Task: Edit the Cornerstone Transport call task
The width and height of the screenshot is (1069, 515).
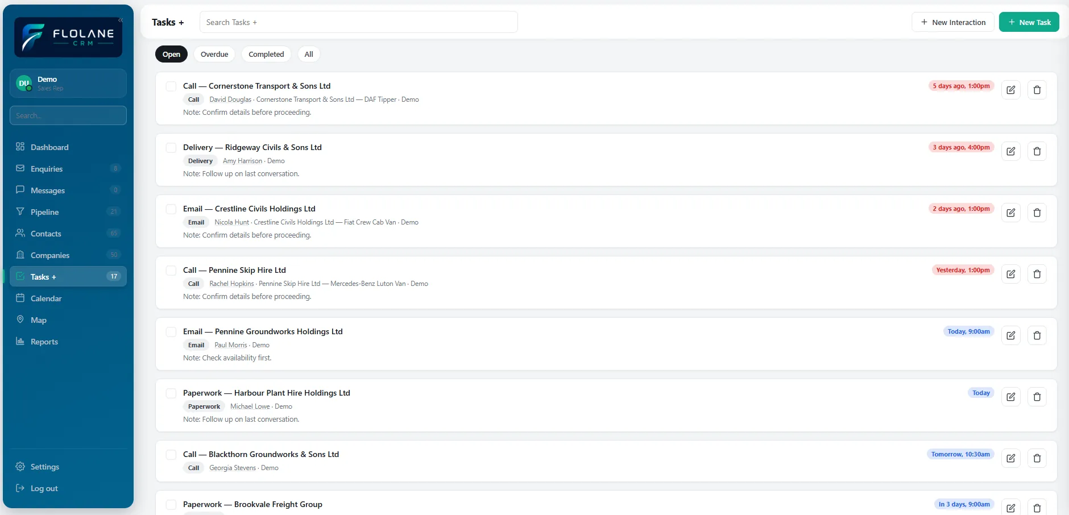Action: [x=1010, y=90]
